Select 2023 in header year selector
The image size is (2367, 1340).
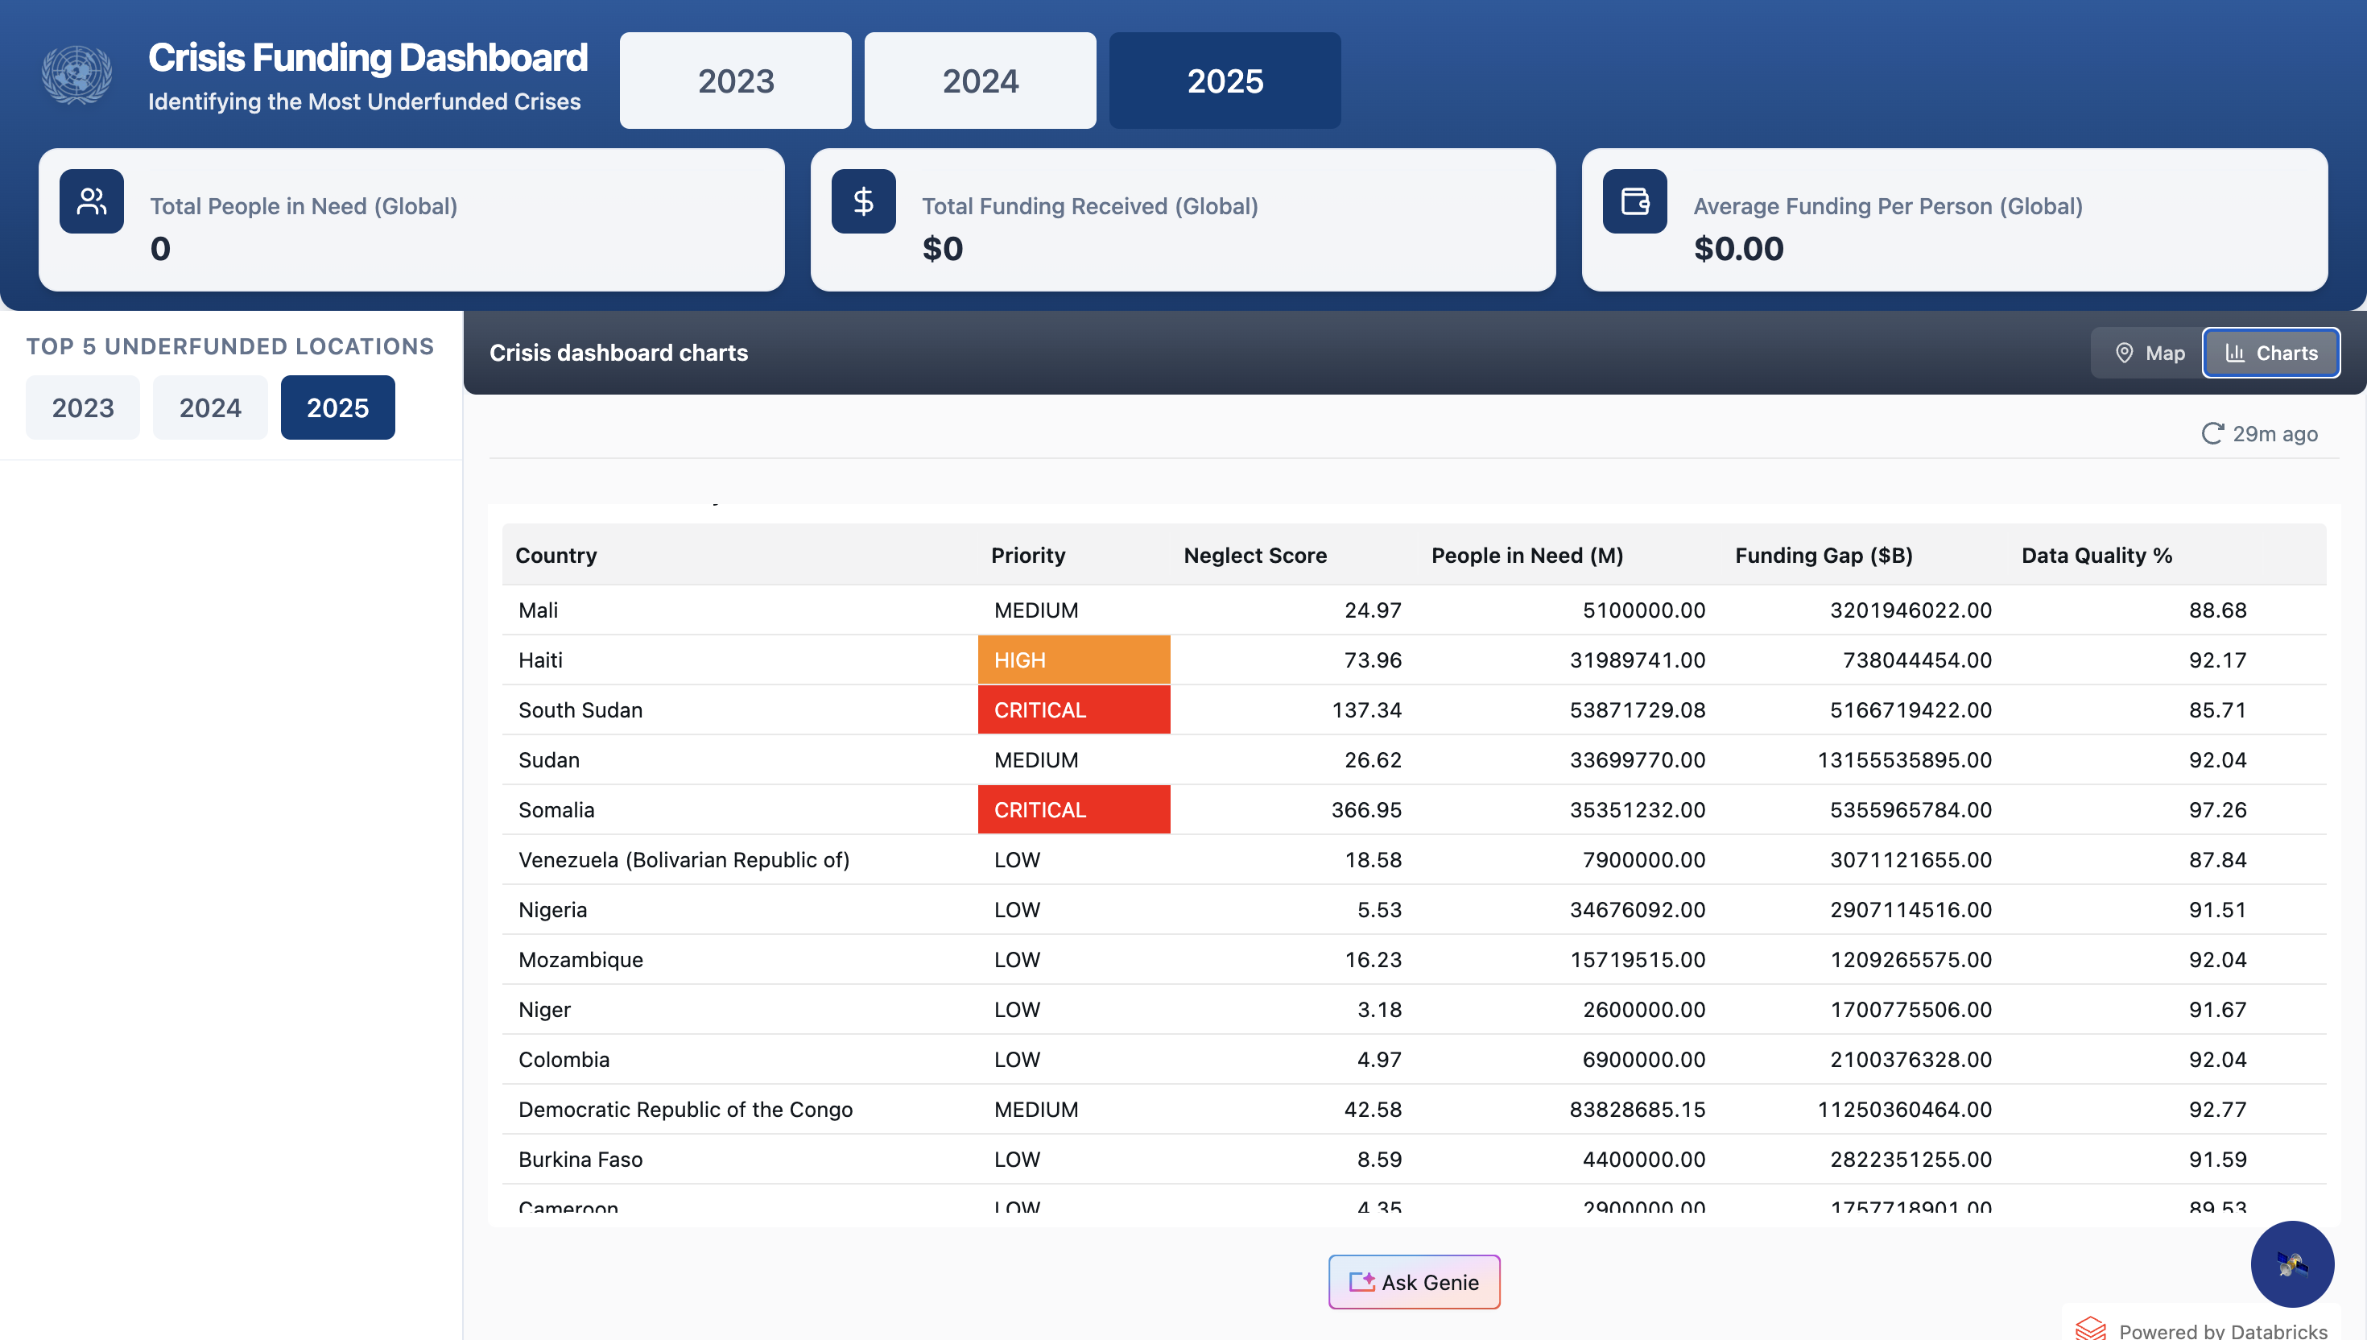[735, 81]
